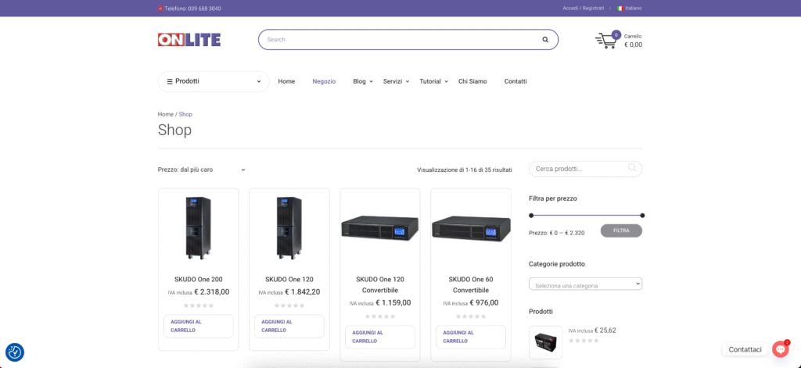The width and height of the screenshot is (801, 368).
Task: Click the minimum price slider handle
Action: pos(531,216)
